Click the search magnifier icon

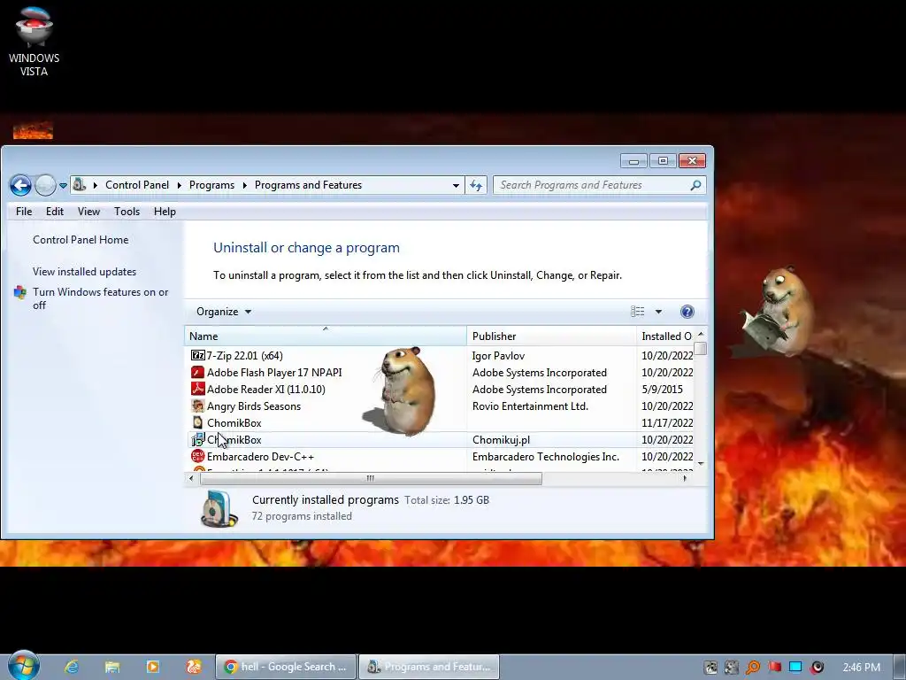click(695, 185)
